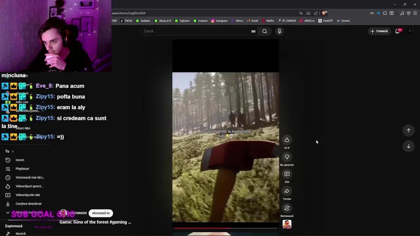Open the ChatGPT bookmark
Viewport: 420px width, 236px height.
click(x=325, y=21)
